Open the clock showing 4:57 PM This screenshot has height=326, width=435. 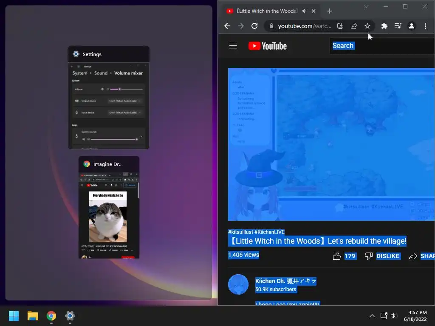pos(415,316)
